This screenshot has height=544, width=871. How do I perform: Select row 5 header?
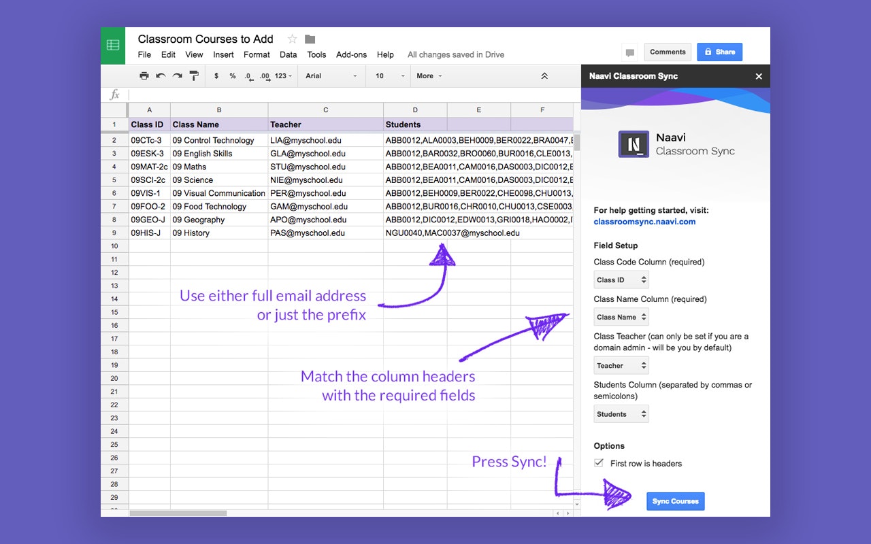tap(114, 180)
